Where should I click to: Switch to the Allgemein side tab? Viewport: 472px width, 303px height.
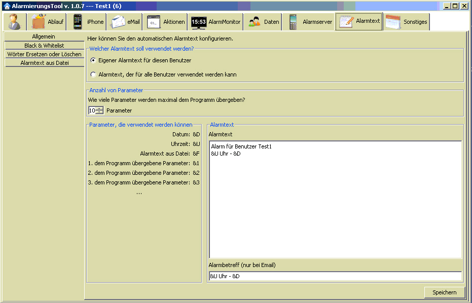(44, 37)
